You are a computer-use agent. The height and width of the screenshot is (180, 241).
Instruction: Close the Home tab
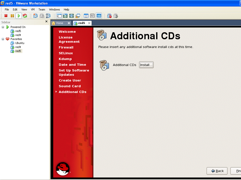[x=69, y=23]
